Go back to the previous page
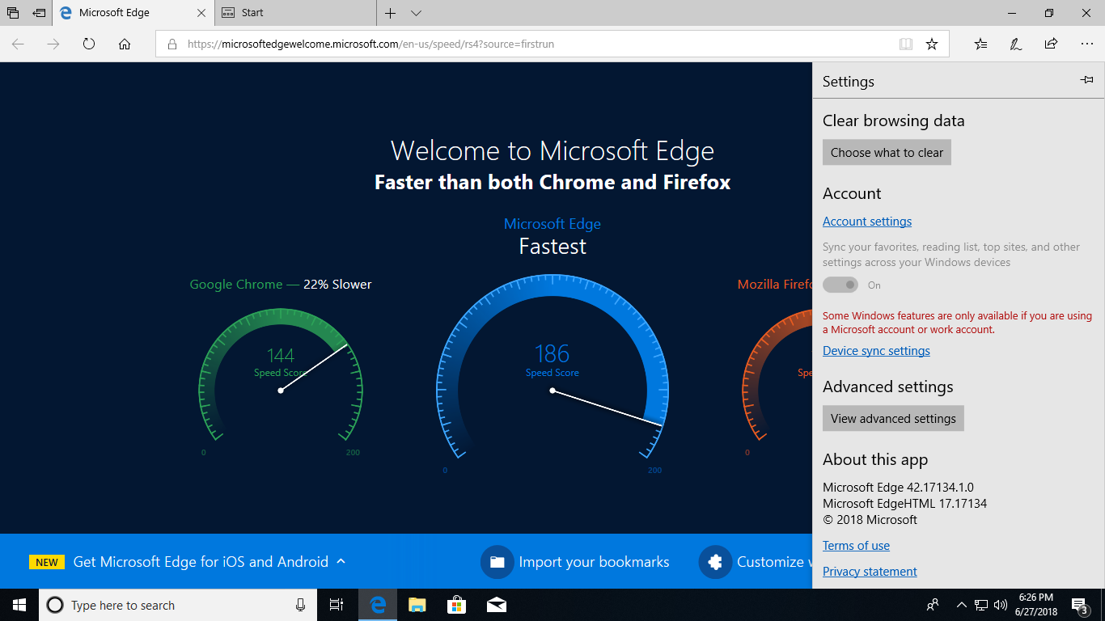Screen dimensions: 1105x621 click(18, 44)
